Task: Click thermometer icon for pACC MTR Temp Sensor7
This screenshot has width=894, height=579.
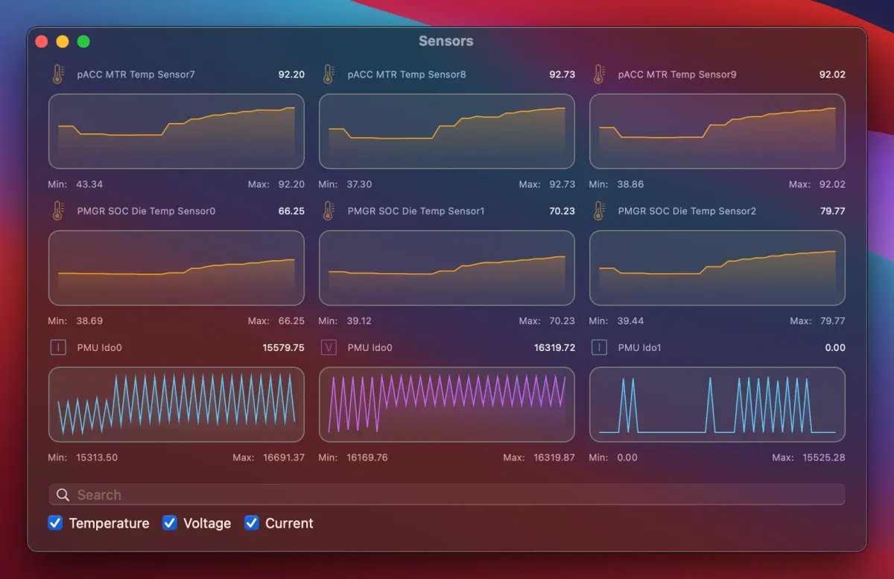Action: tap(58, 75)
